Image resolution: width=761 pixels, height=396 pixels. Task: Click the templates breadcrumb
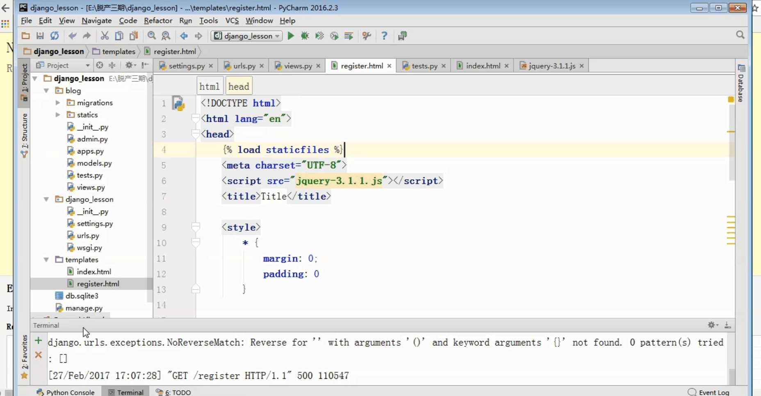114,51
